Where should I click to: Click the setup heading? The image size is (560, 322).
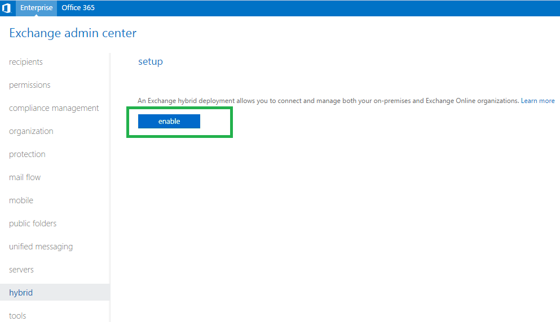[151, 62]
